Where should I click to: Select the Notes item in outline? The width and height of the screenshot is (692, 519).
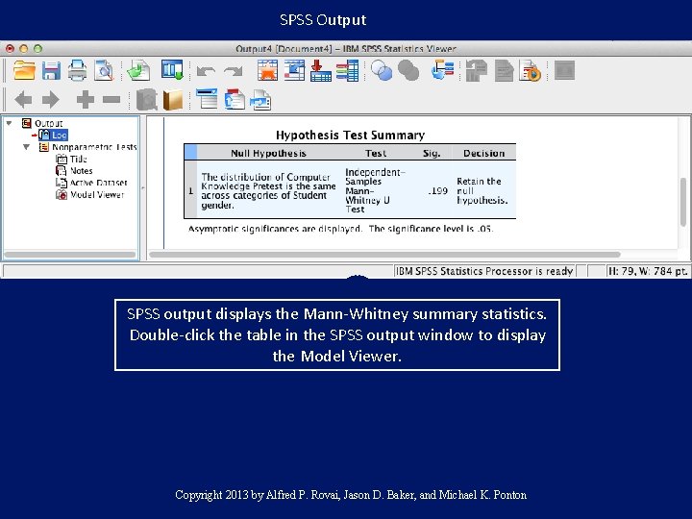point(81,171)
